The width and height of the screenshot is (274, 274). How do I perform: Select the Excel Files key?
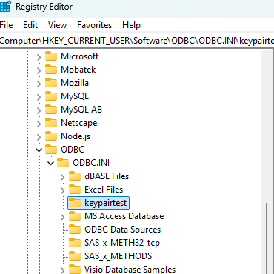click(104, 190)
